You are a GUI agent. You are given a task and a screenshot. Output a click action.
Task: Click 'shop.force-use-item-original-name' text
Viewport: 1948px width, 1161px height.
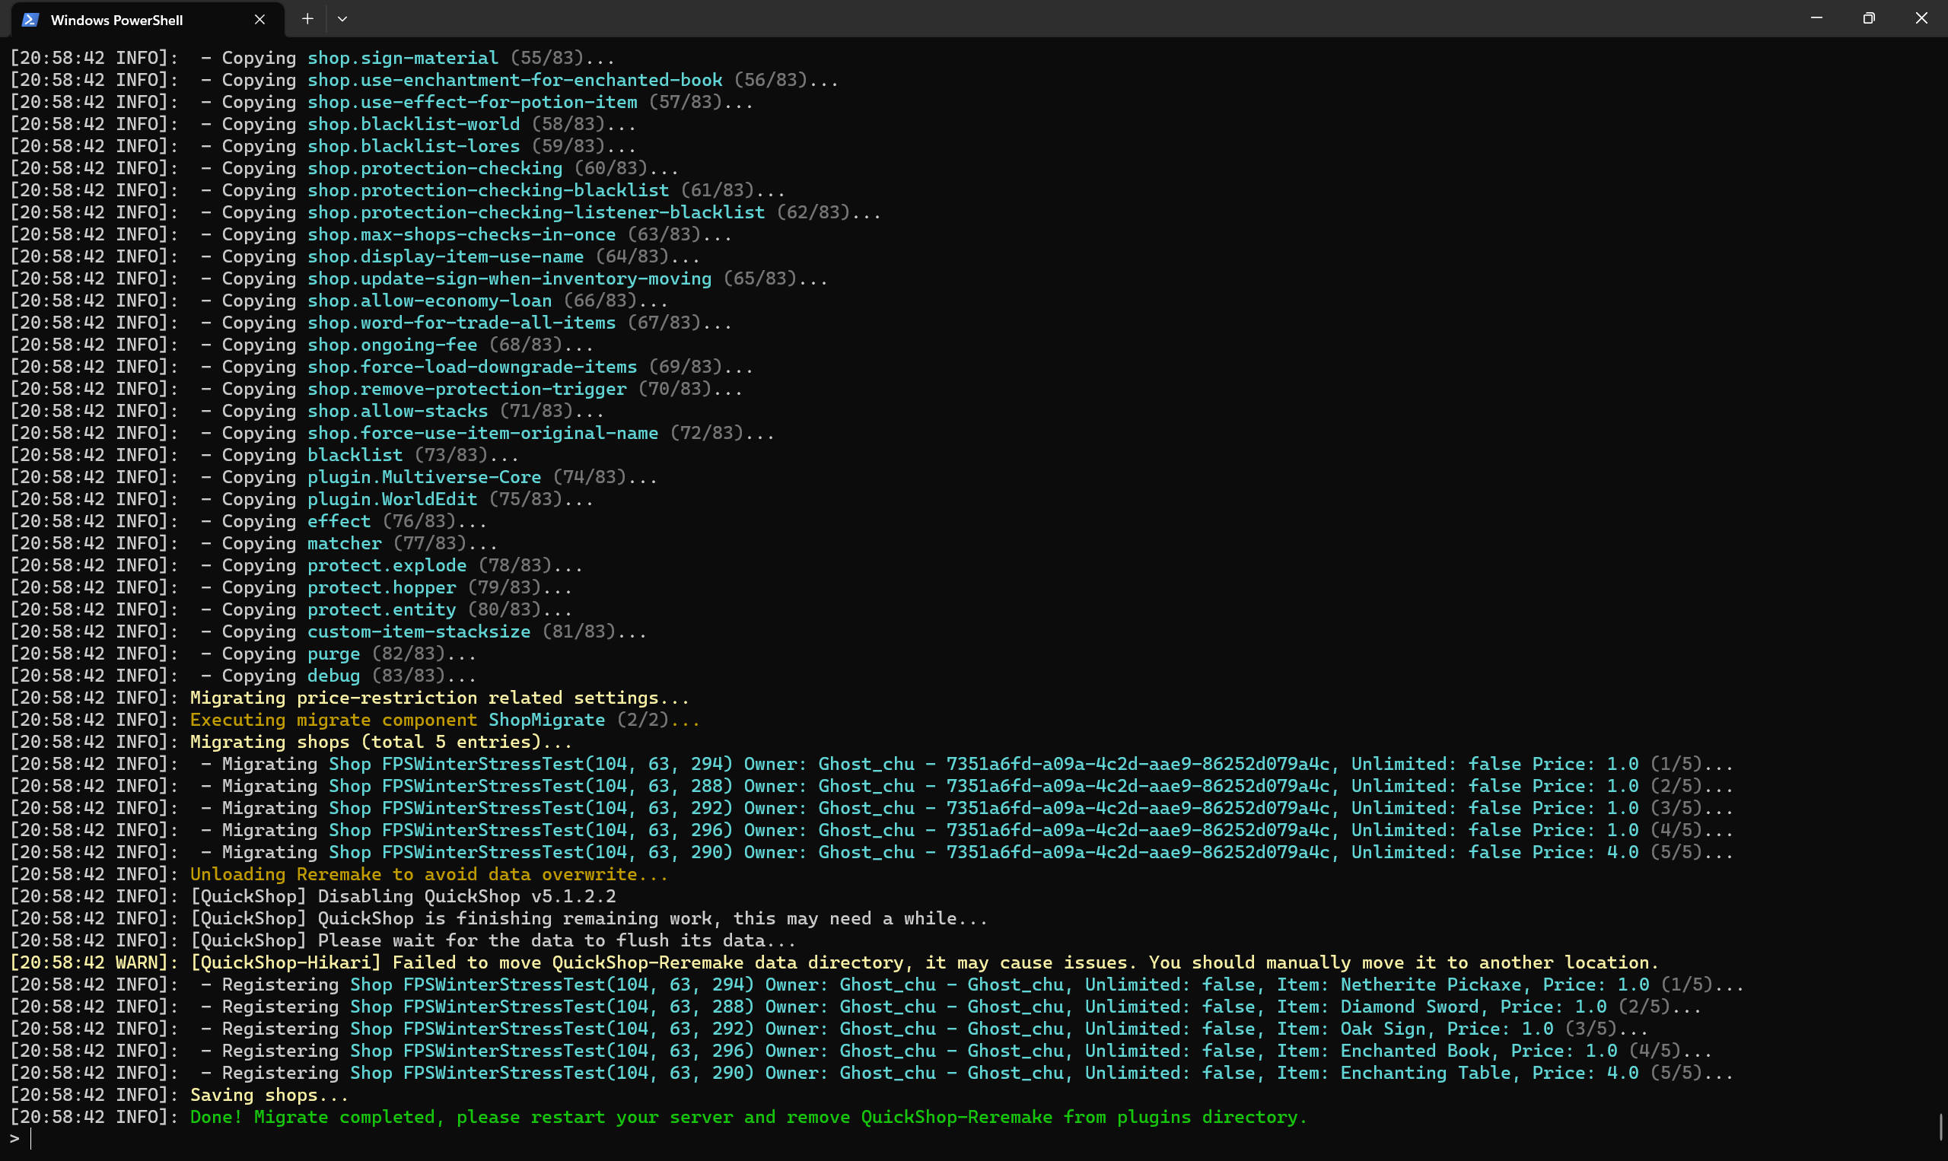point(482,433)
